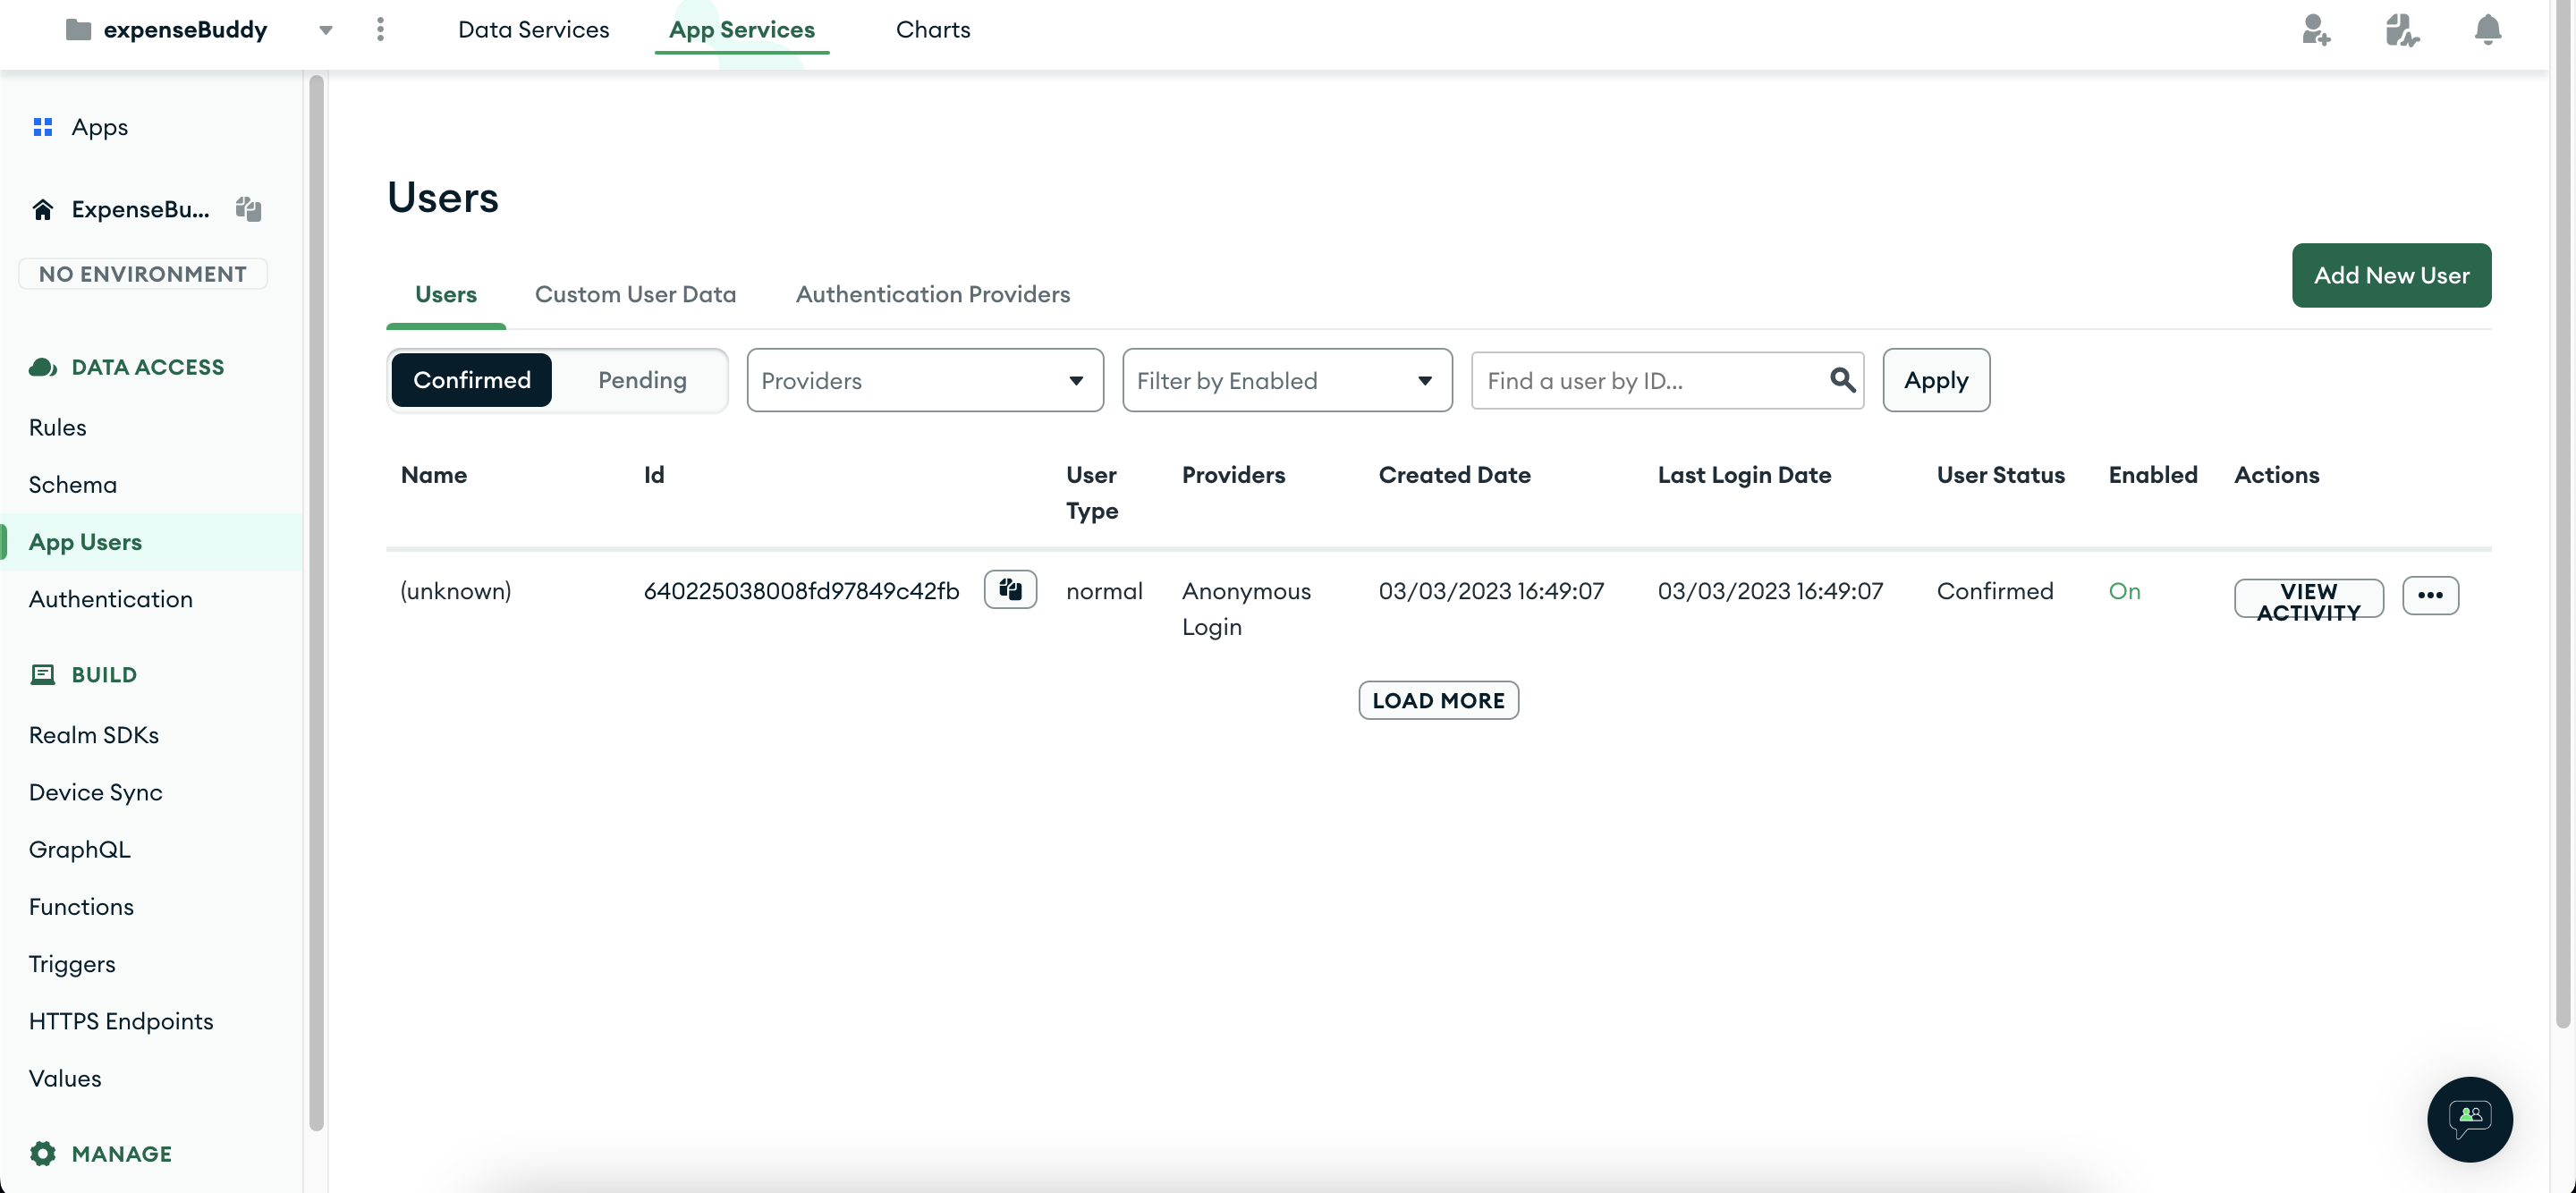The width and height of the screenshot is (2576, 1193).
Task: Click the green On enabled status
Action: tap(2124, 591)
